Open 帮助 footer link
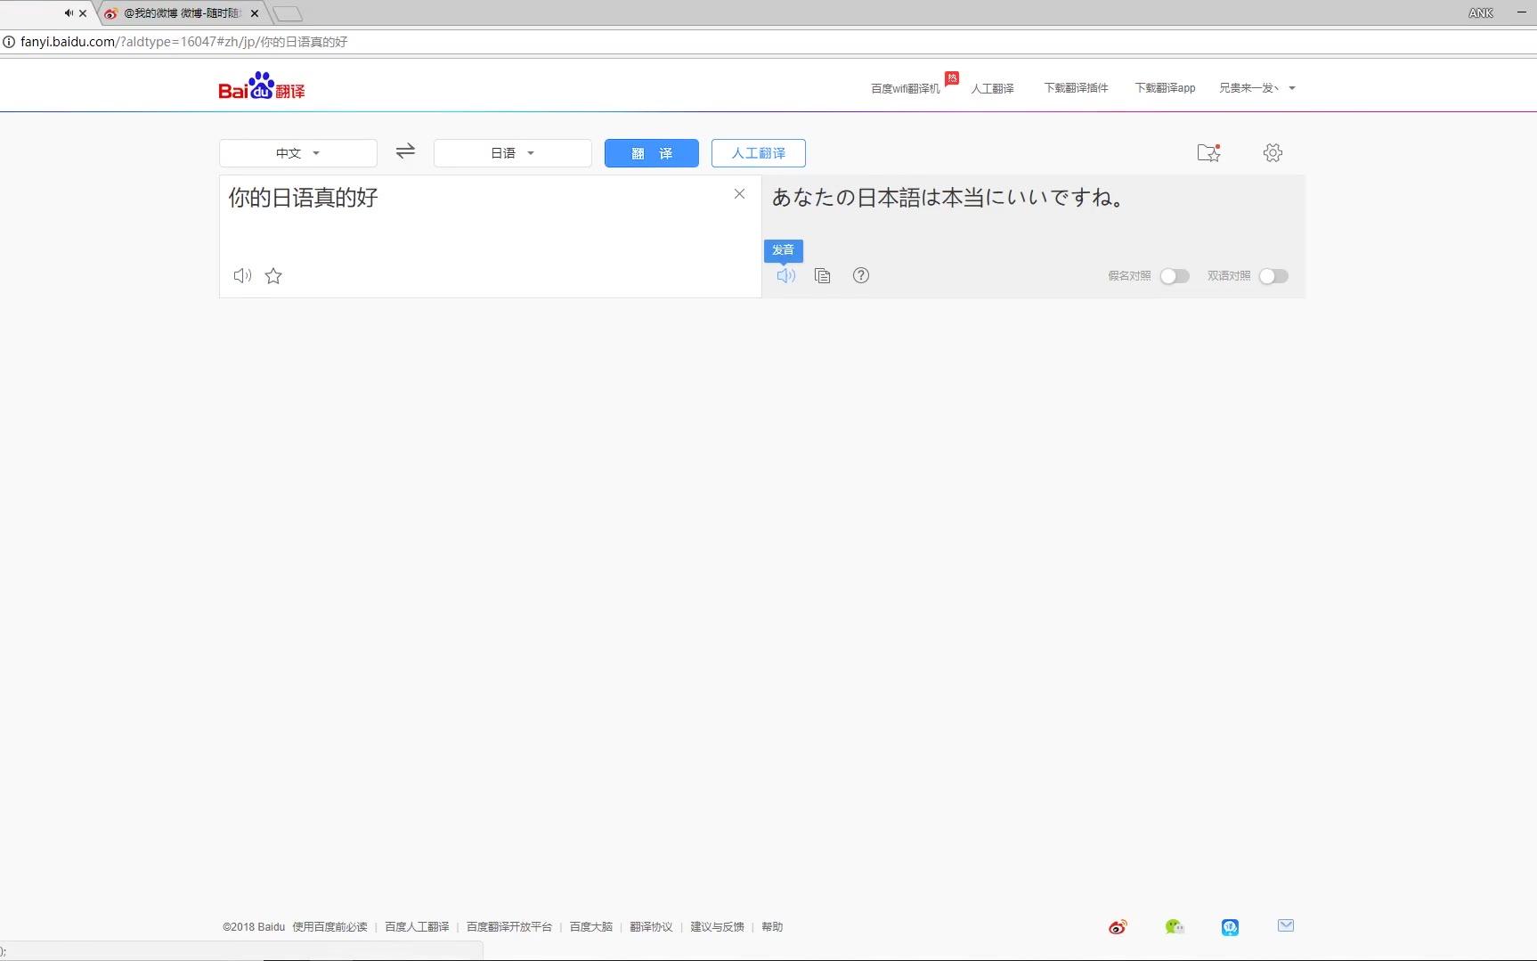This screenshot has width=1537, height=961. pos(772,927)
